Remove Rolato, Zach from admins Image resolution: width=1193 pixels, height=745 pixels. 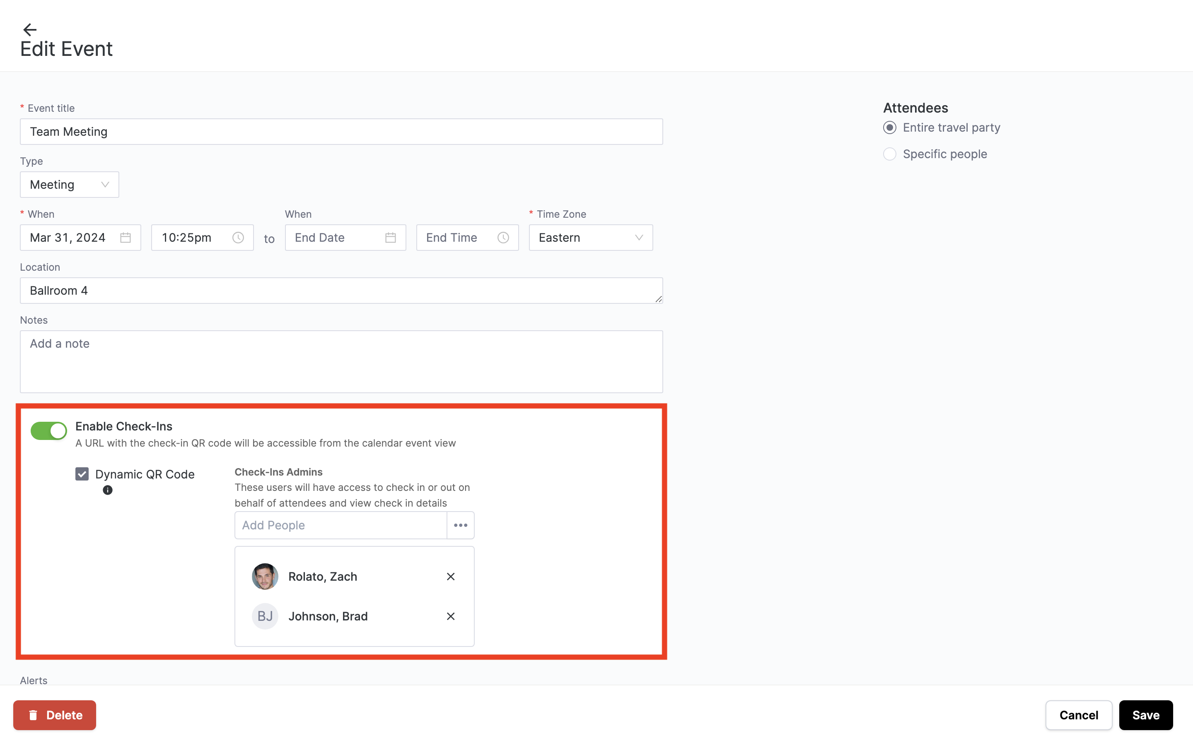(x=451, y=577)
